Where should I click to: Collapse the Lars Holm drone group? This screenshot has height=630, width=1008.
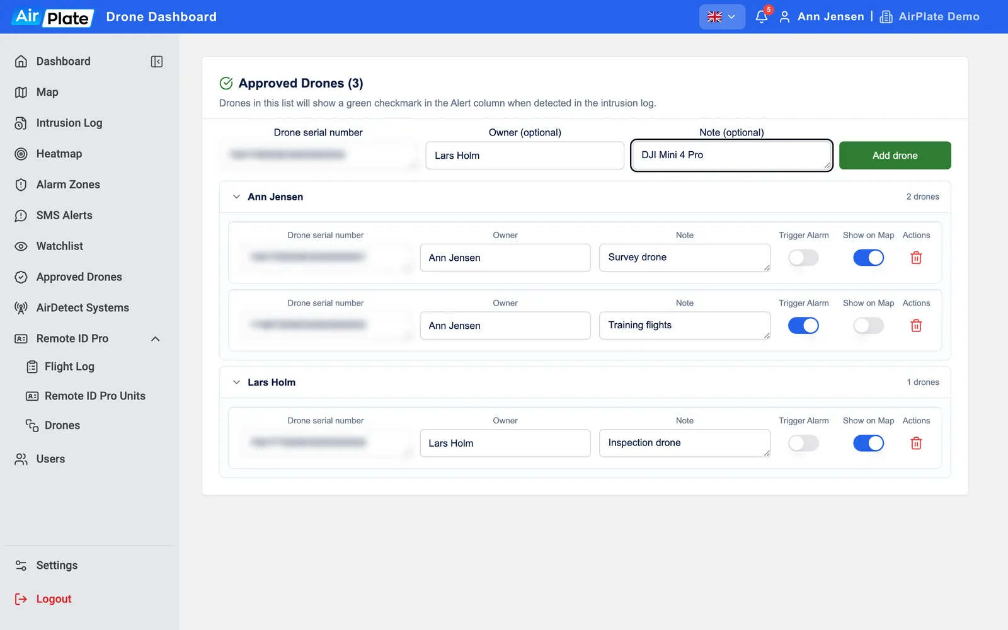point(236,382)
